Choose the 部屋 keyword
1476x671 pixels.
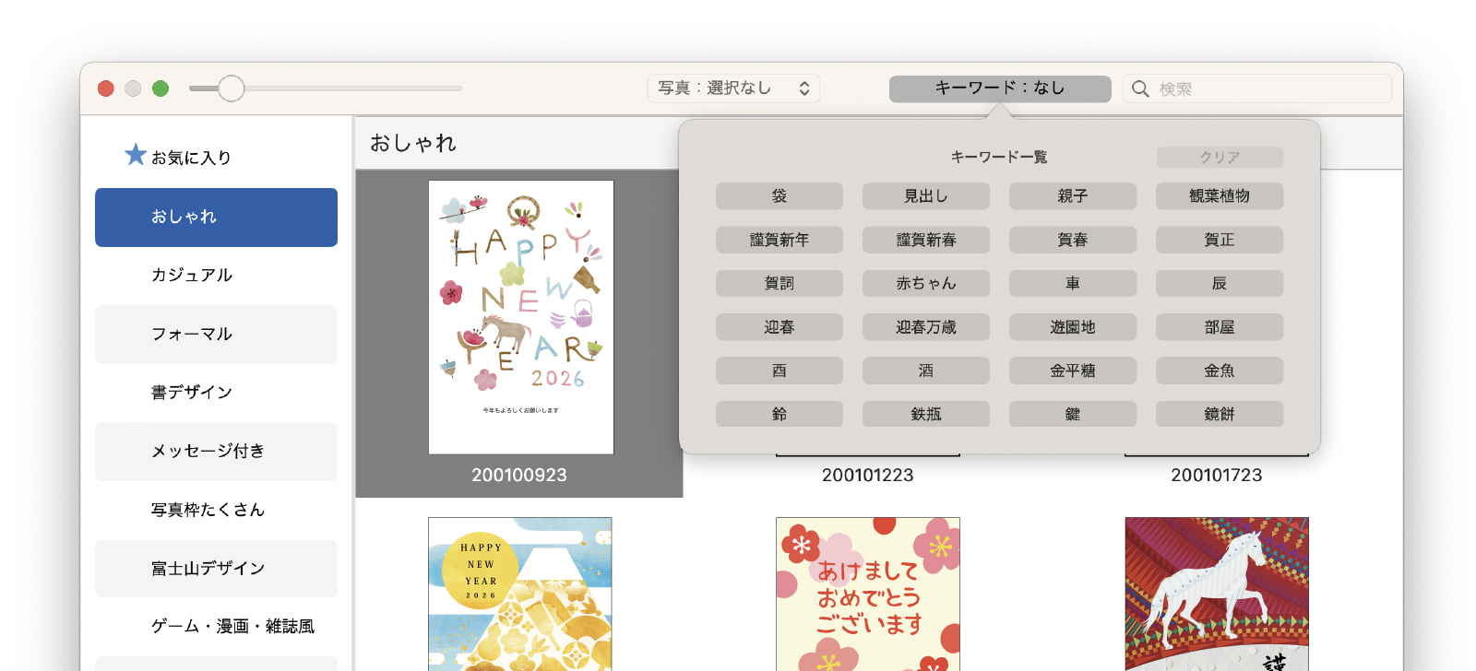pyautogui.click(x=1220, y=327)
